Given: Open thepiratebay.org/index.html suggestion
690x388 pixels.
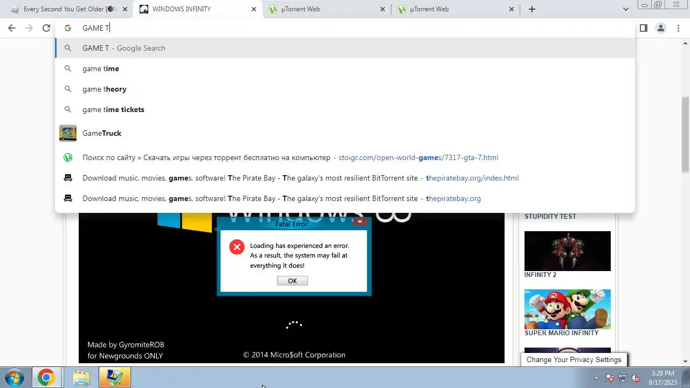Looking at the screenshot, I should pos(345,178).
